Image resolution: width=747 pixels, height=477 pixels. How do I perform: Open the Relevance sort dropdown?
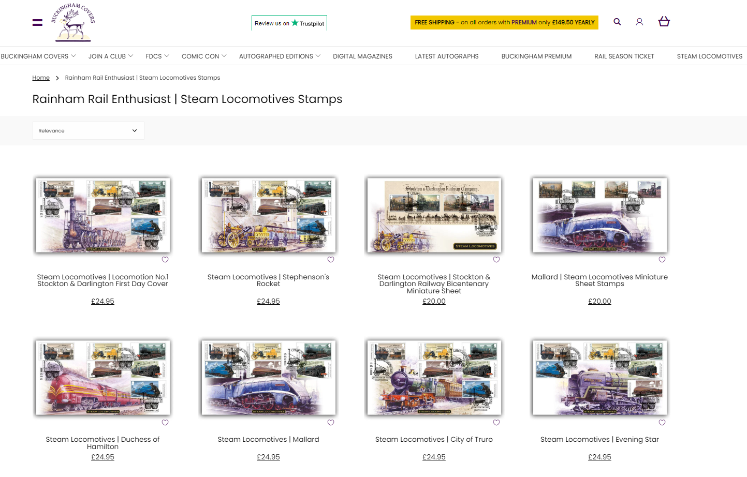[88, 131]
